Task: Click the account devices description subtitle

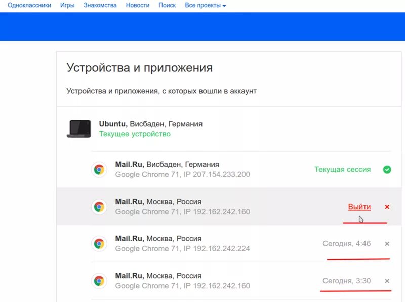Action: coord(161,91)
